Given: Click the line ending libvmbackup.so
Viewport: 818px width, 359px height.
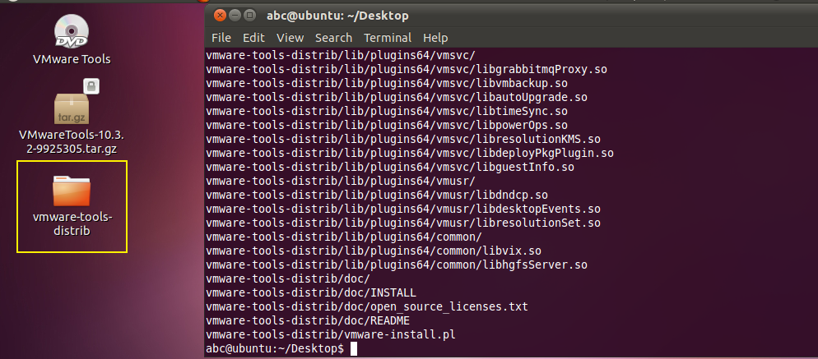Looking at the screenshot, I should [x=387, y=83].
